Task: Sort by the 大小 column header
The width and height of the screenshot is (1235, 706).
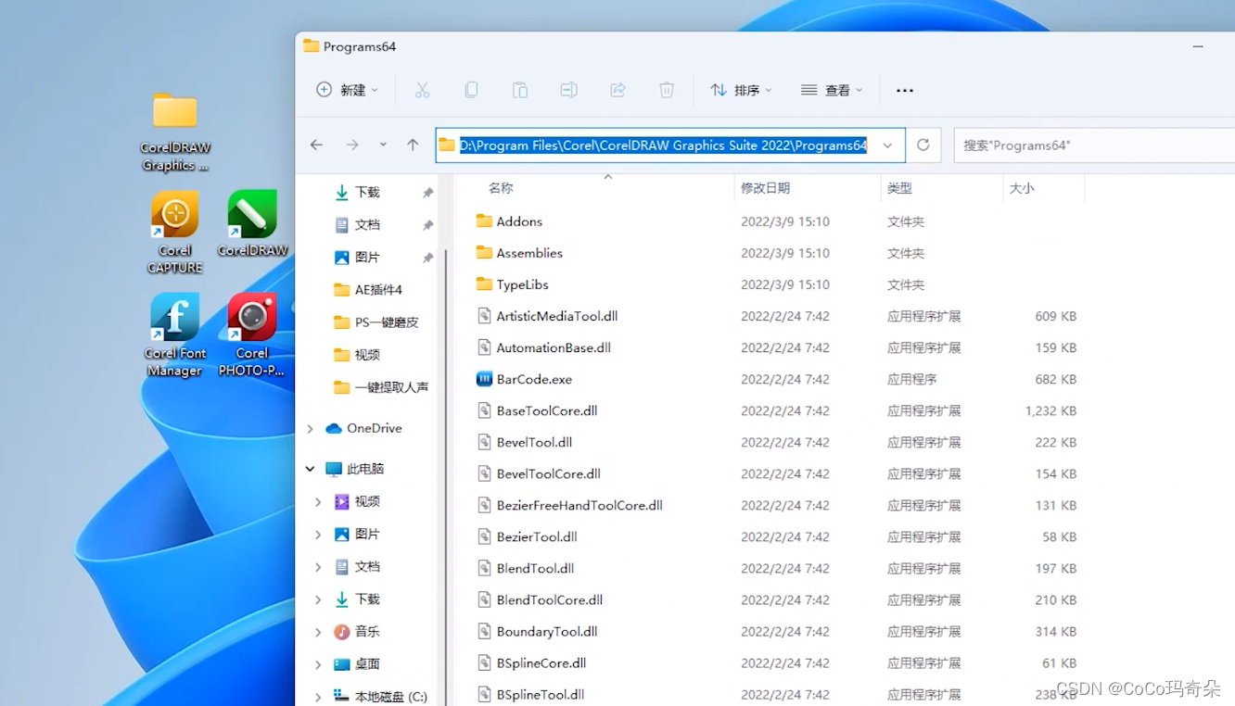Action: pos(1022,188)
